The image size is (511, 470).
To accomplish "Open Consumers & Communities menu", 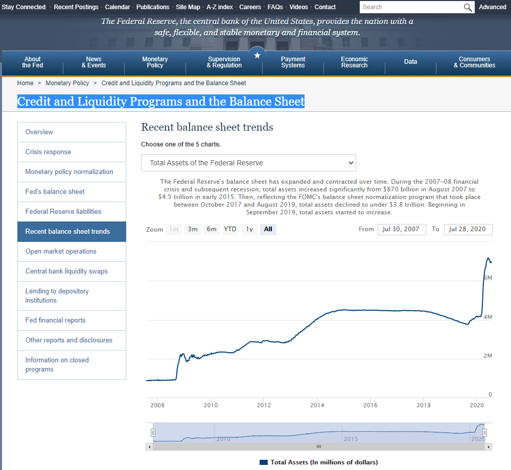I will tap(475, 62).
